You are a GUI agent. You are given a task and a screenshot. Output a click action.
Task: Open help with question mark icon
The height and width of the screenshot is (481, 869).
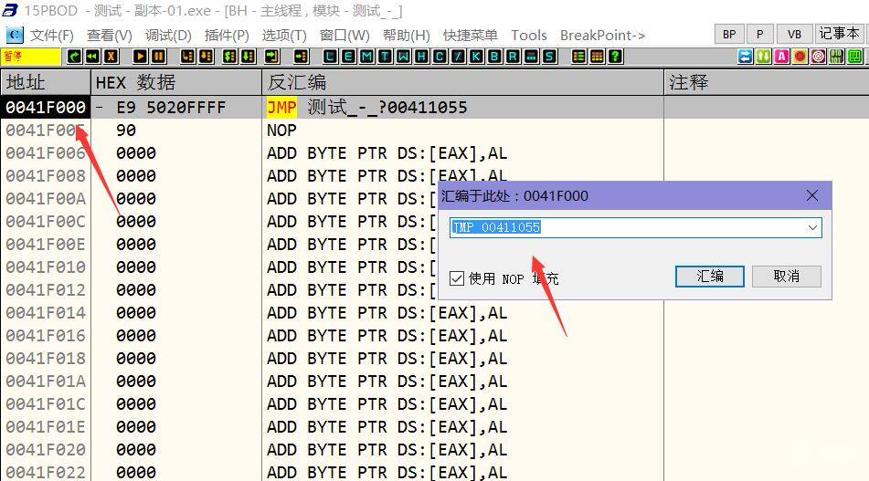click(x=616, y=57)
